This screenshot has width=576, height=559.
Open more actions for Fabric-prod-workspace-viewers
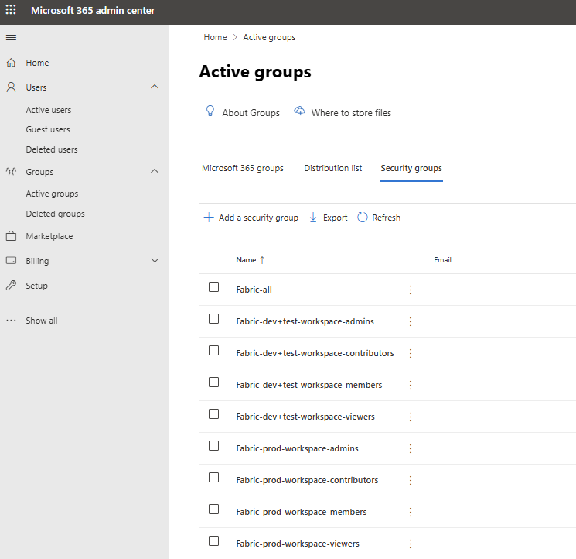pyautogui.click(x=411, y=544)
